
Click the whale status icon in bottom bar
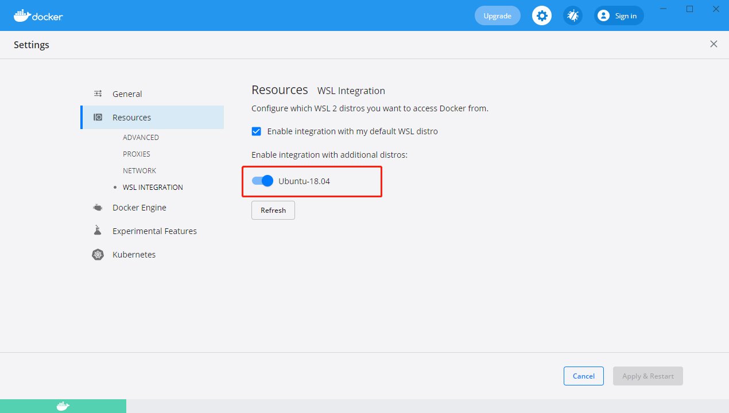(x=63, y=406)
